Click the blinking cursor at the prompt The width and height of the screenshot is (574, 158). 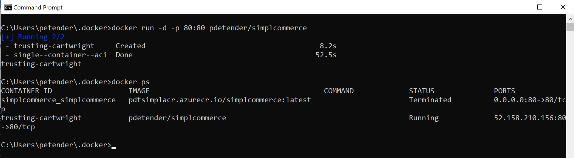[x=114, y=147]
